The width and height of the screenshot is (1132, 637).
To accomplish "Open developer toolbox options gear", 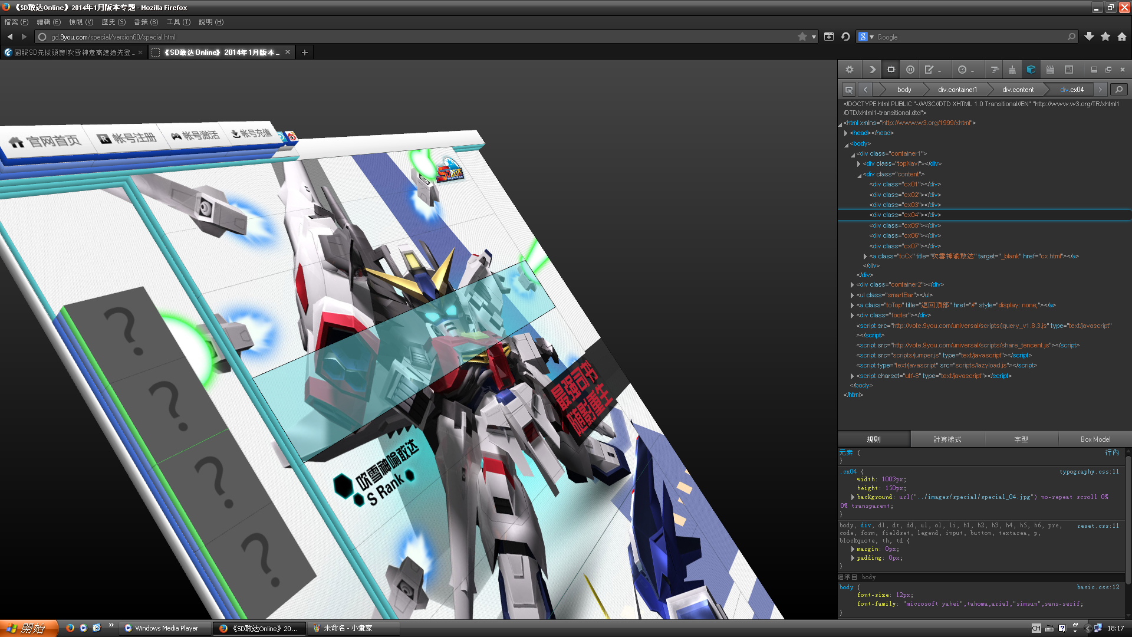I will click(x=850, y=70).
